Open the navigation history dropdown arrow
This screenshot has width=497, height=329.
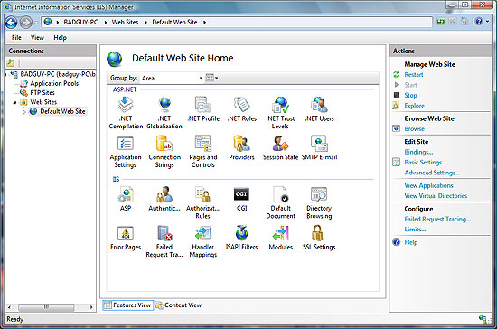pyautogui.click(x=36, y=23)
